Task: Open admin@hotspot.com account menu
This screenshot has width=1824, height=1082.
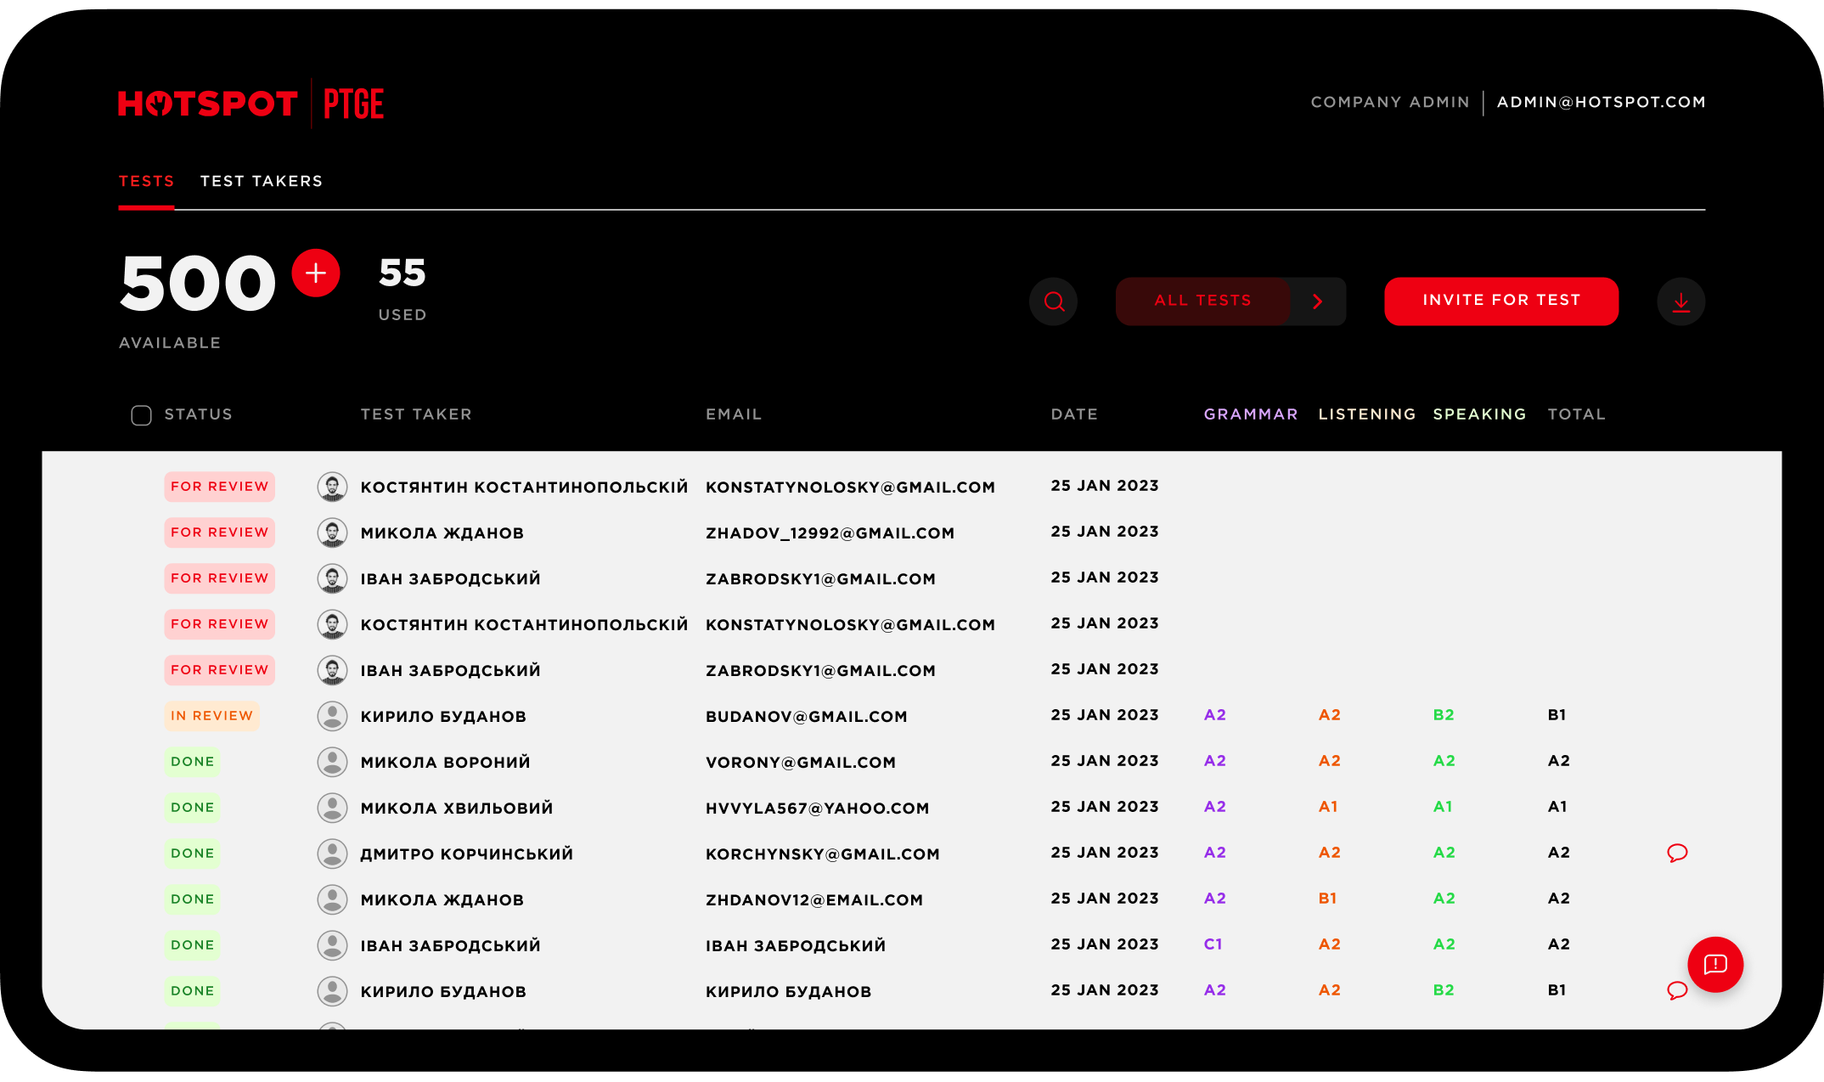Action: [x=1601, y=103]
